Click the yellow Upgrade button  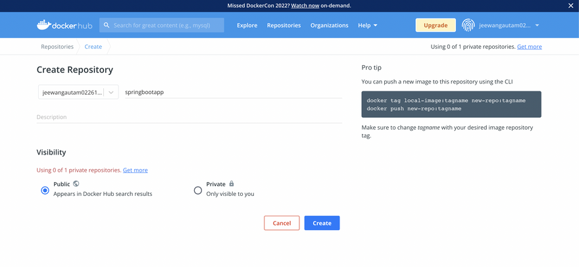pos(435,25)
